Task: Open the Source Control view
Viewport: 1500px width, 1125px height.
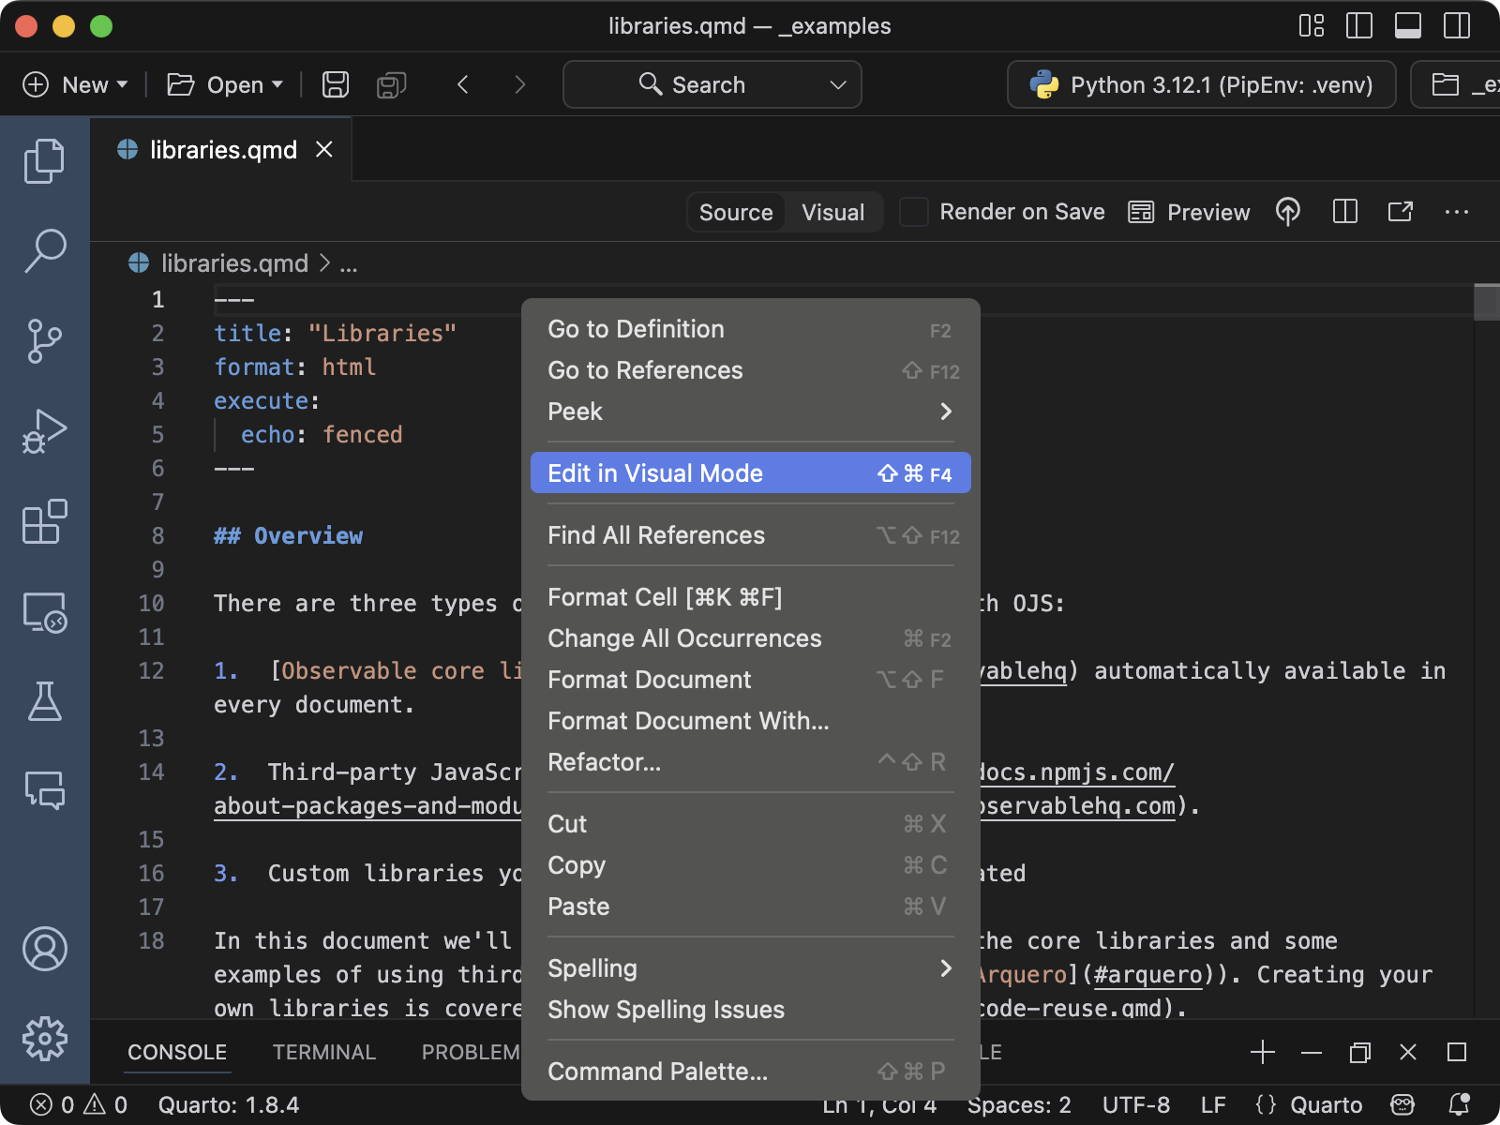Action: coord(45,340)
